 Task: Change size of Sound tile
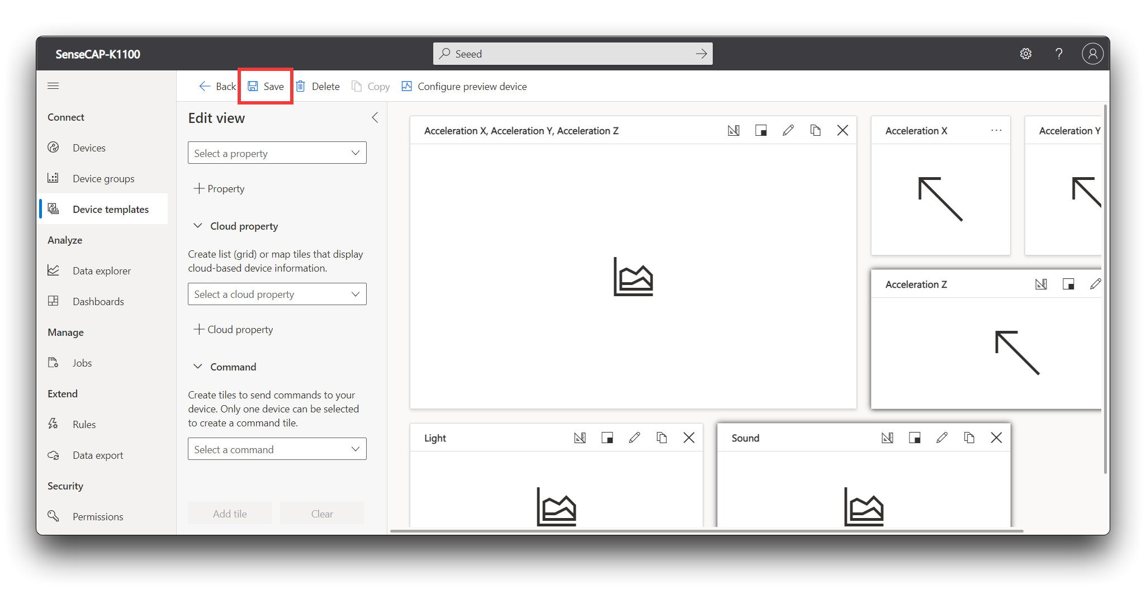coord(915,438)
